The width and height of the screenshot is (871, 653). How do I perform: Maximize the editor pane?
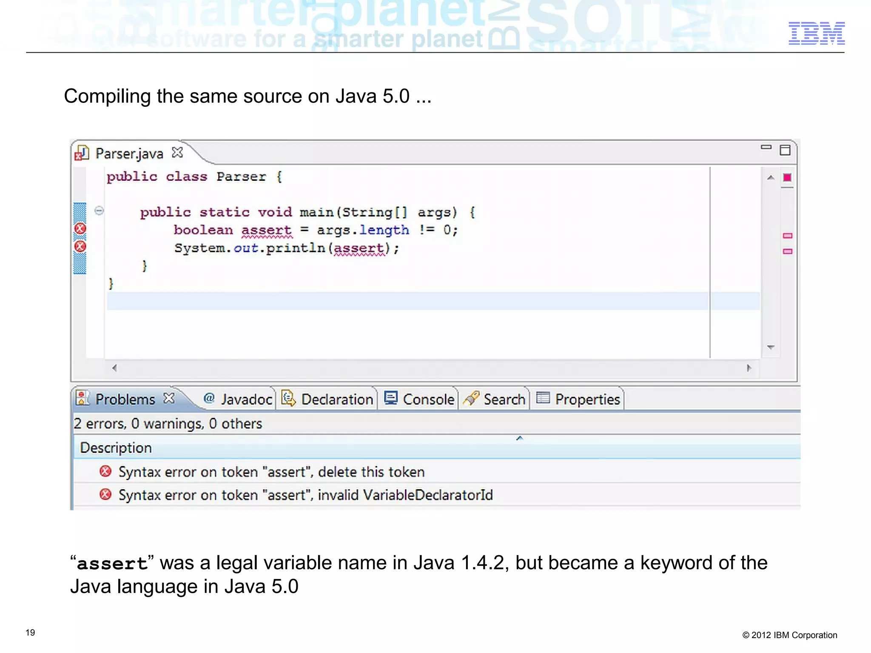click(x=785, y=150)
